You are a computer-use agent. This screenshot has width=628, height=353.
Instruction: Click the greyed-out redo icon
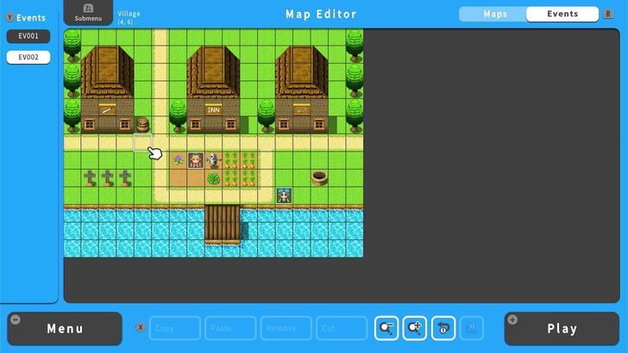(x=472, y=328)
